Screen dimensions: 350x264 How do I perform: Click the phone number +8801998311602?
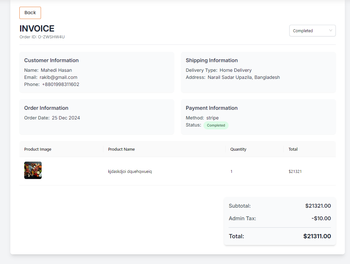tap(60, 84)
